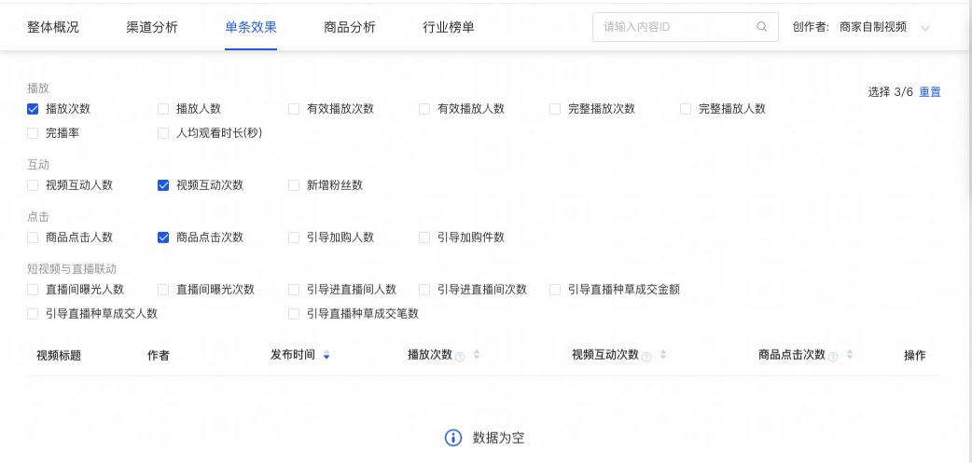Click the 重置 link
The image size is (972, 463).
coord(930,92)
